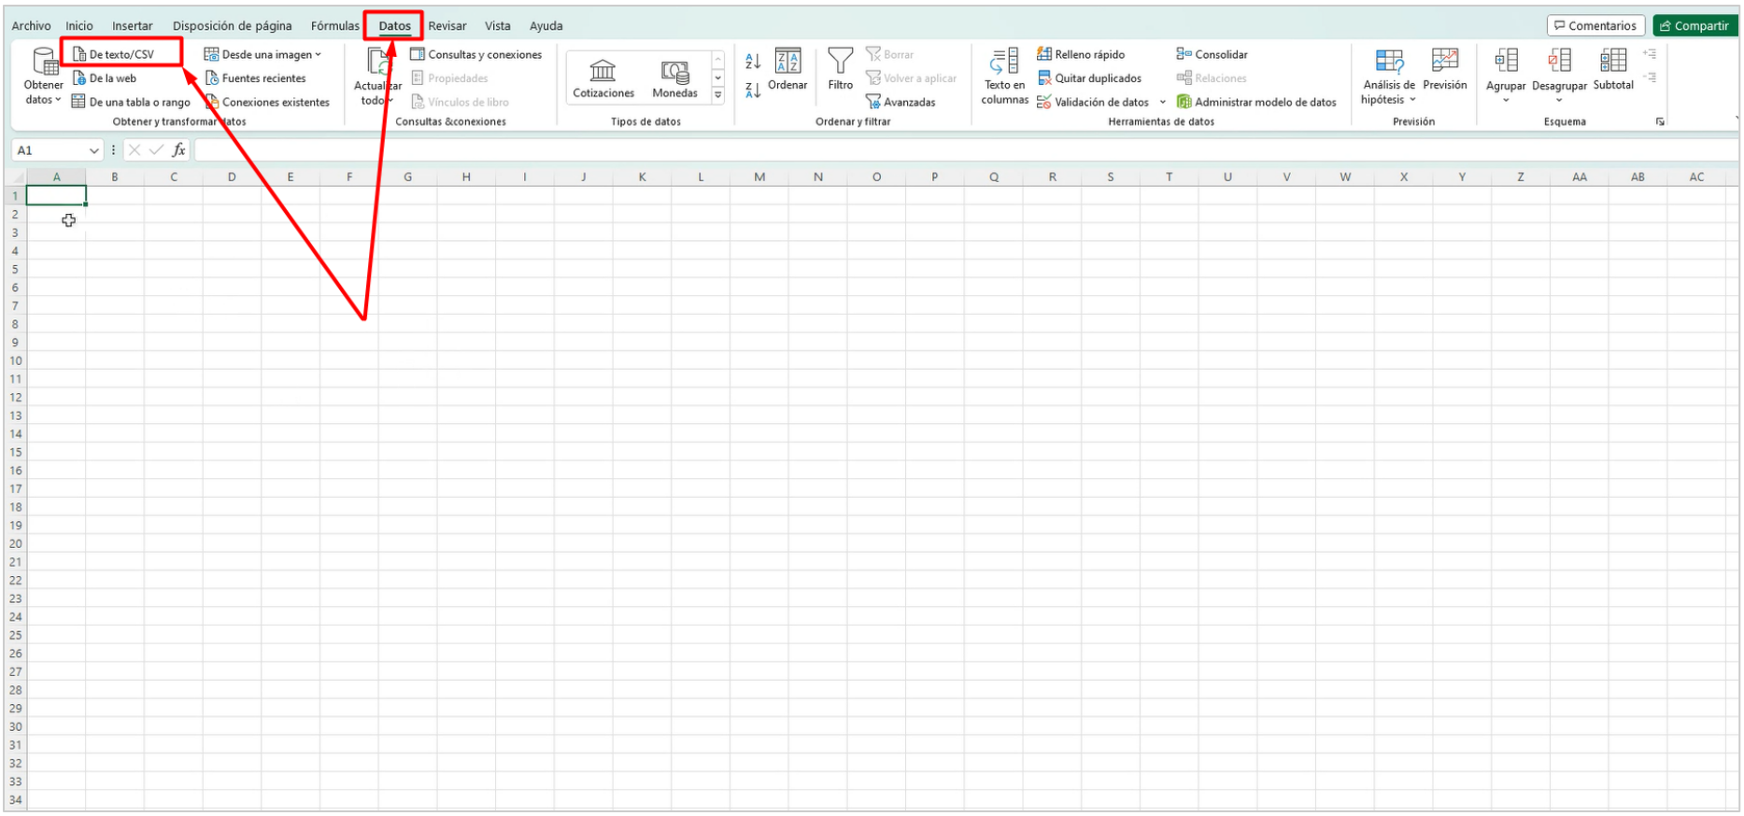Open Texto en columnas tool

pos(1004,63)
